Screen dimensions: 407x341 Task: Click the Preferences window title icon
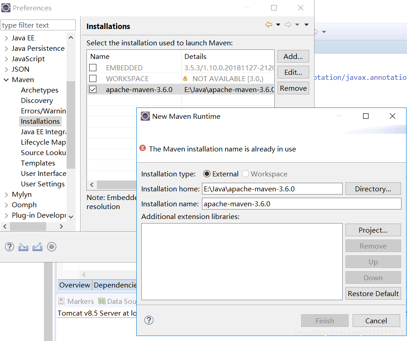coord(6,8)
